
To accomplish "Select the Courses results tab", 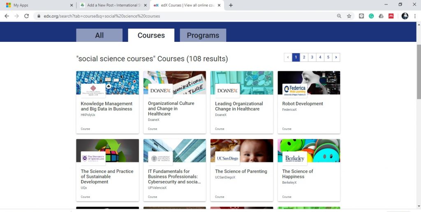I will point(151,35).
